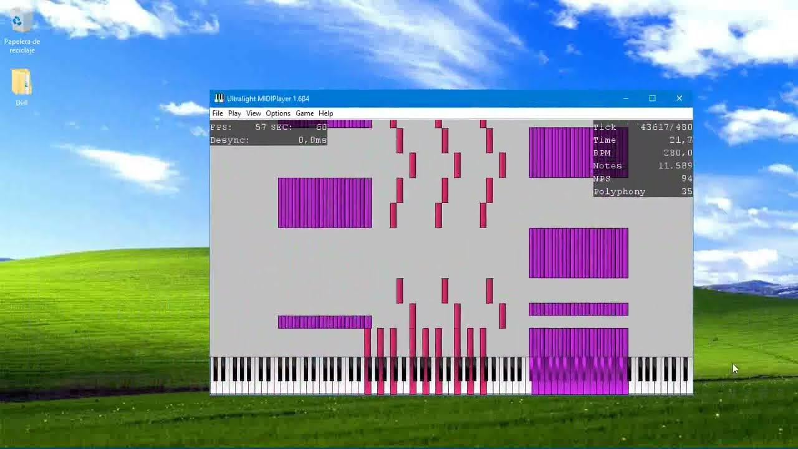Click the Desync 0,0ms readout
Image resolution: width=798 pixels, height=449 pixels.
click(269, 140)
